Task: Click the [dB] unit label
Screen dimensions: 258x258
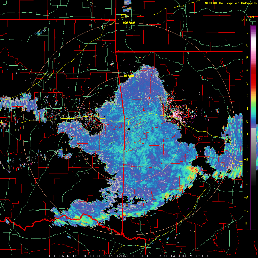Action: [x=245, y=20]
